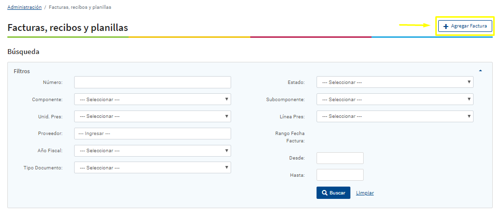Click the Limpiar link
The height and width of the screenshot is (219, 504).
(x=365, y=193)
